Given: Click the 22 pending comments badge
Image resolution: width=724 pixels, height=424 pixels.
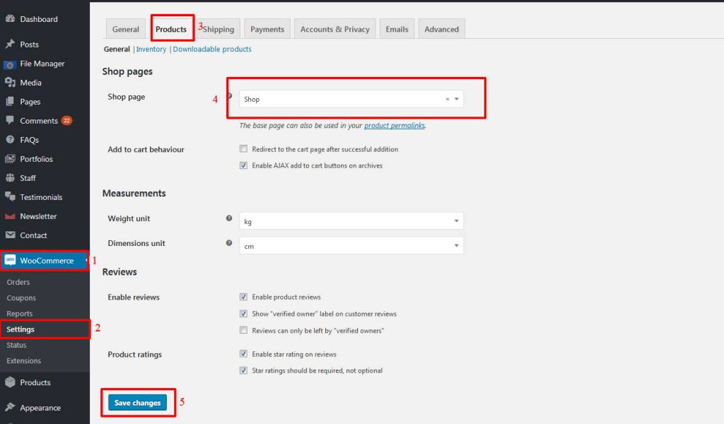Looking at the screenshot, I should pyautogui.click(x=67, y=120).
